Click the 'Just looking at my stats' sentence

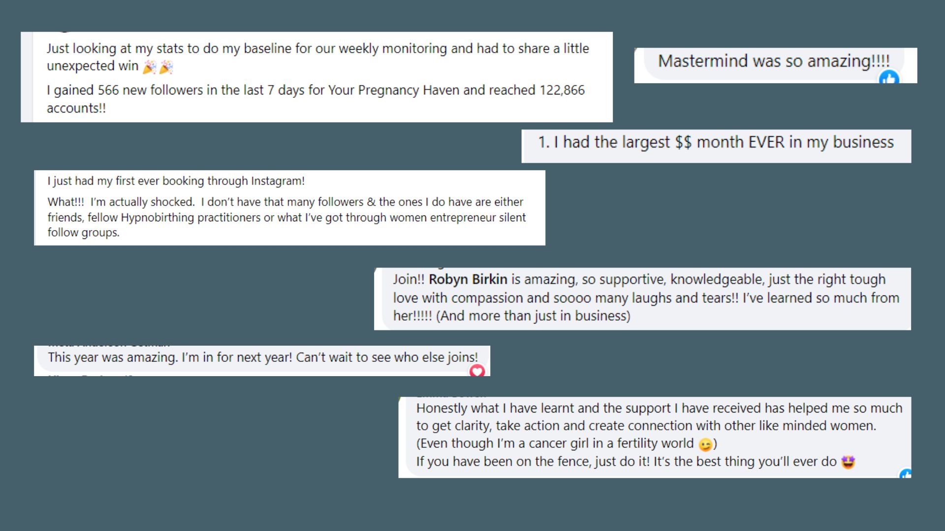317,57
